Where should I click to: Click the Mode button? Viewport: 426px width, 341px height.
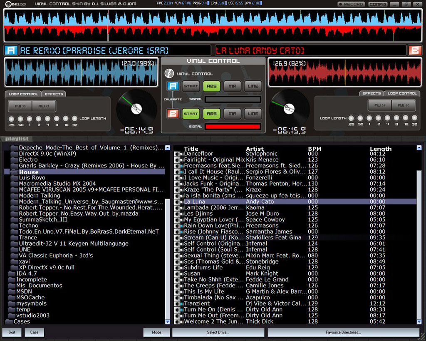tap(156, 332)
